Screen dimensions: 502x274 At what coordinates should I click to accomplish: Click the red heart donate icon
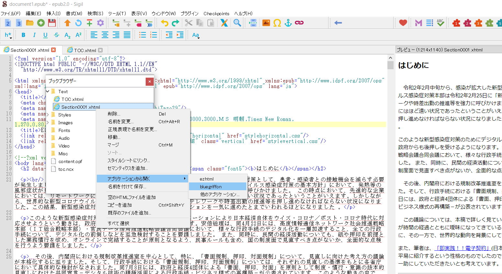(403, 23)
